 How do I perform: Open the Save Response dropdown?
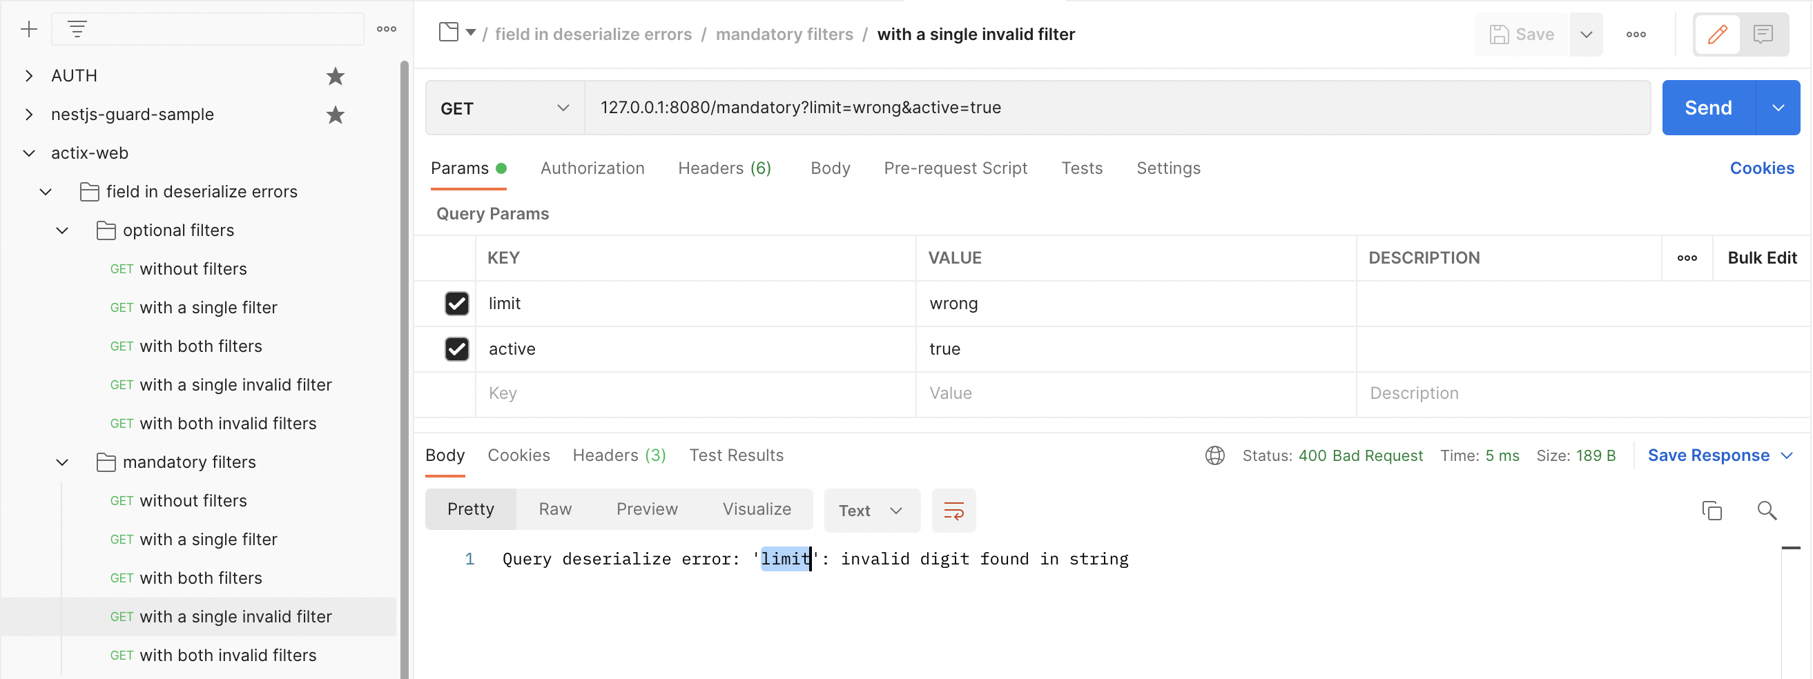tap(1720, 456)
